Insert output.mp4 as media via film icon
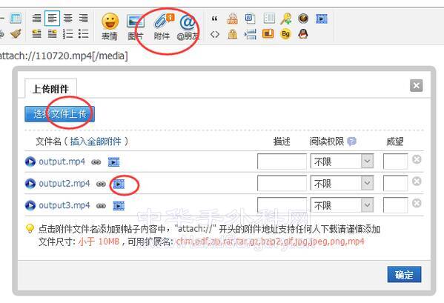444x303 pixels. 114,162
